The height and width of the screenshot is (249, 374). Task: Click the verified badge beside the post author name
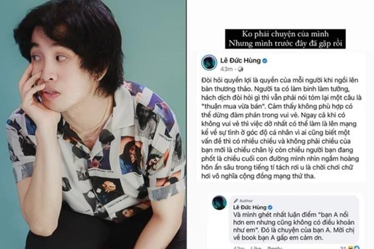click(265, 61)
